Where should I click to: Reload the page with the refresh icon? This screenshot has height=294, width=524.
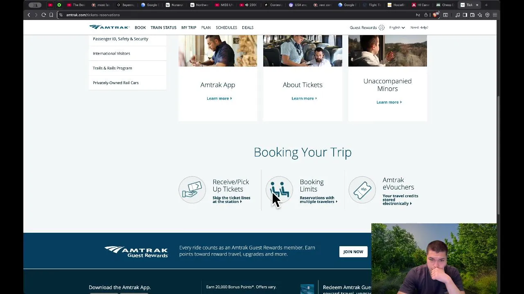click(43, 15)
